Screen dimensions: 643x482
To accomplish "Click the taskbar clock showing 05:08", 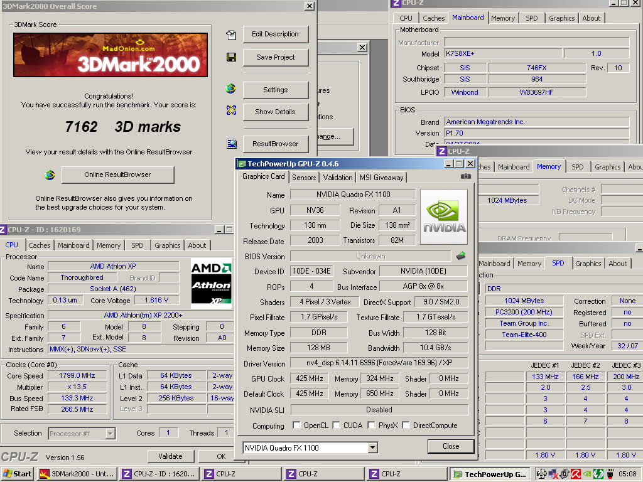I will pyautogui.click(x=627, y=474).
